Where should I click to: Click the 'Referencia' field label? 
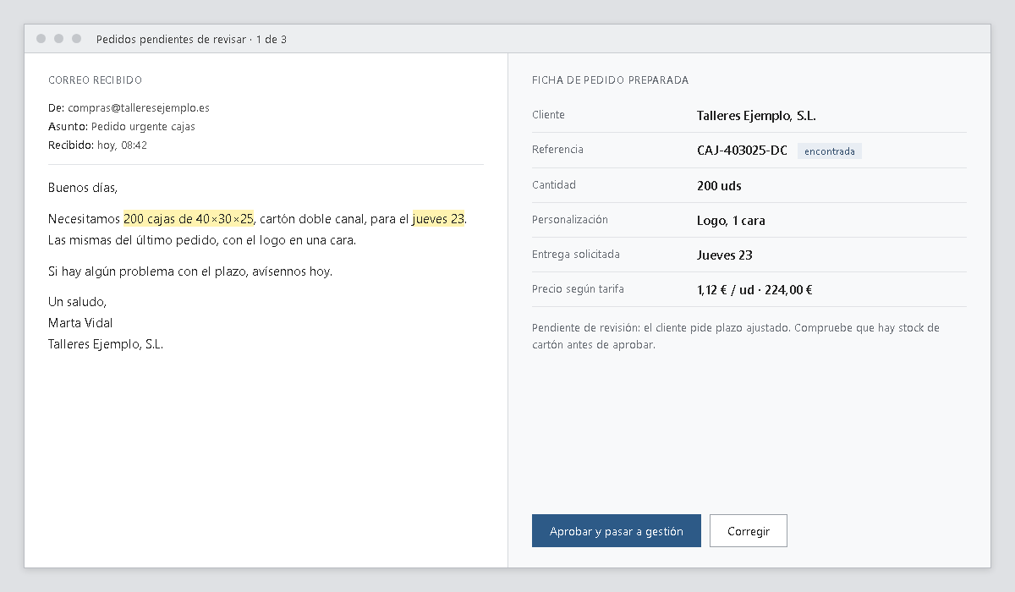[x=557, y=150]
